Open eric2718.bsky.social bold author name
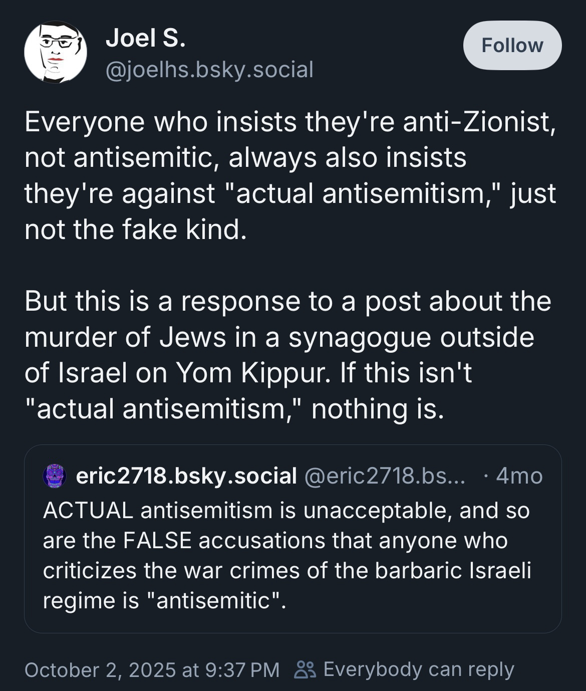 [x=186, y=476]
